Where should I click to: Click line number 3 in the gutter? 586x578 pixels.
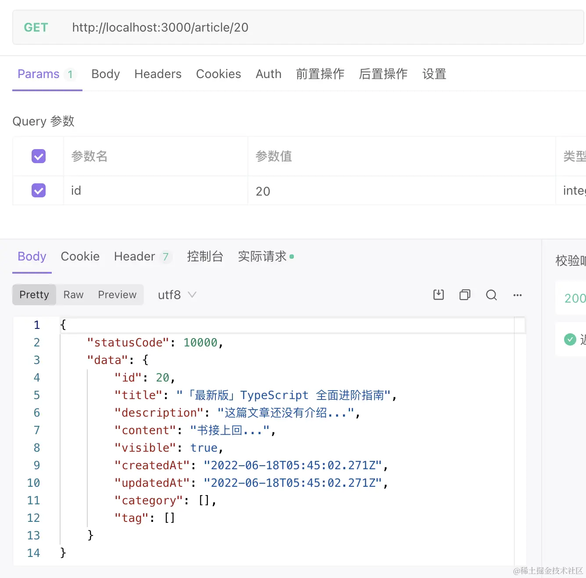click(x=37, y=360)
